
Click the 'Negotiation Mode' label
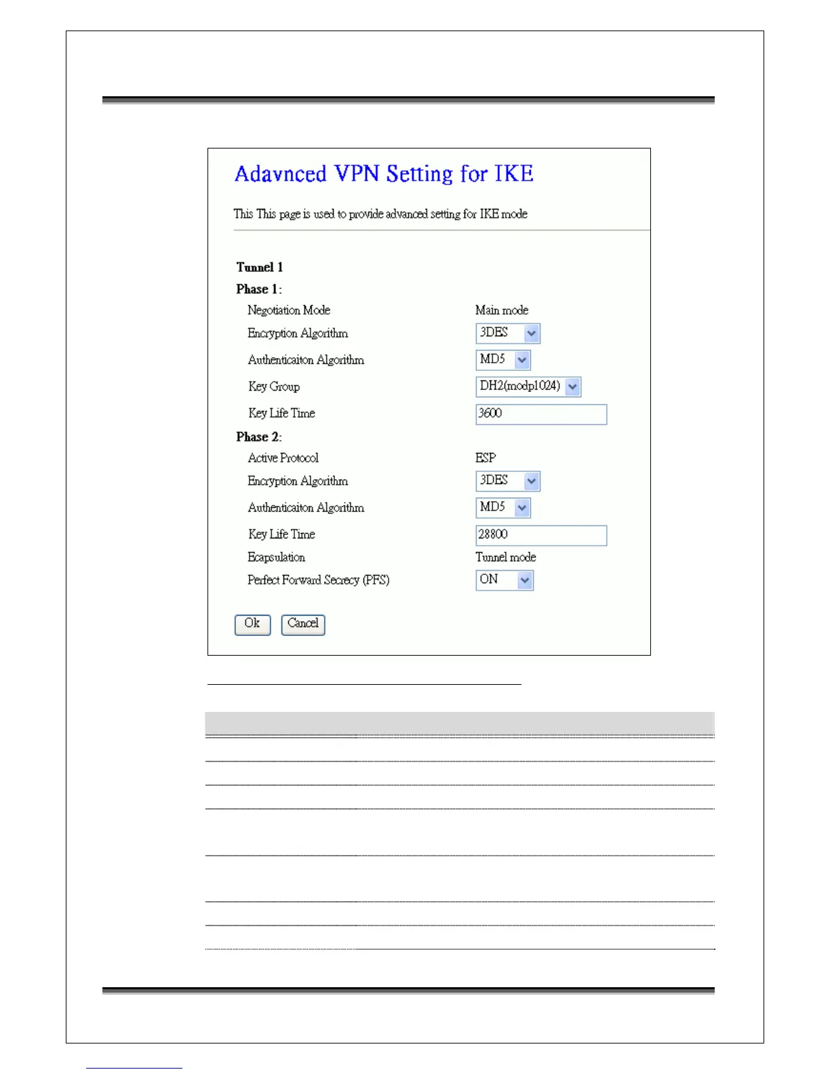pyautogui.click(x=289, y=310)
